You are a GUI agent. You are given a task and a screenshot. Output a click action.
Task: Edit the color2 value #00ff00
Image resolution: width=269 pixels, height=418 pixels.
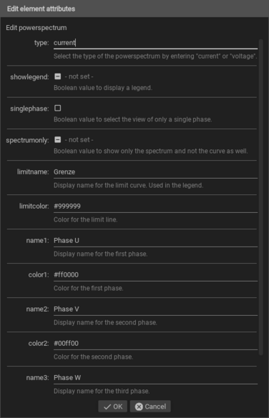coord(155,344)
